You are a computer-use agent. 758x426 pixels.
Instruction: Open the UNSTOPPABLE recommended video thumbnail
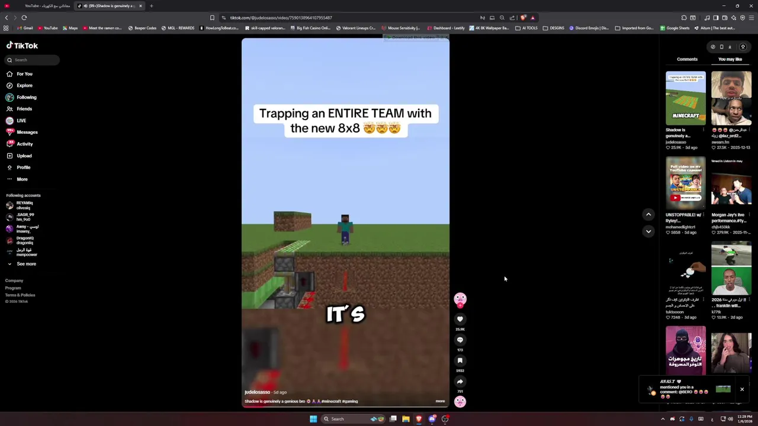tap(686, 183)
